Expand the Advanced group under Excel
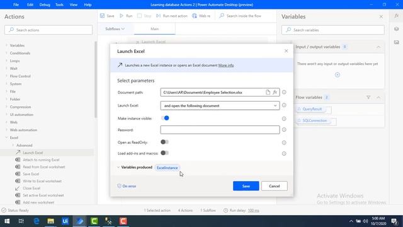 coord(13,145)
